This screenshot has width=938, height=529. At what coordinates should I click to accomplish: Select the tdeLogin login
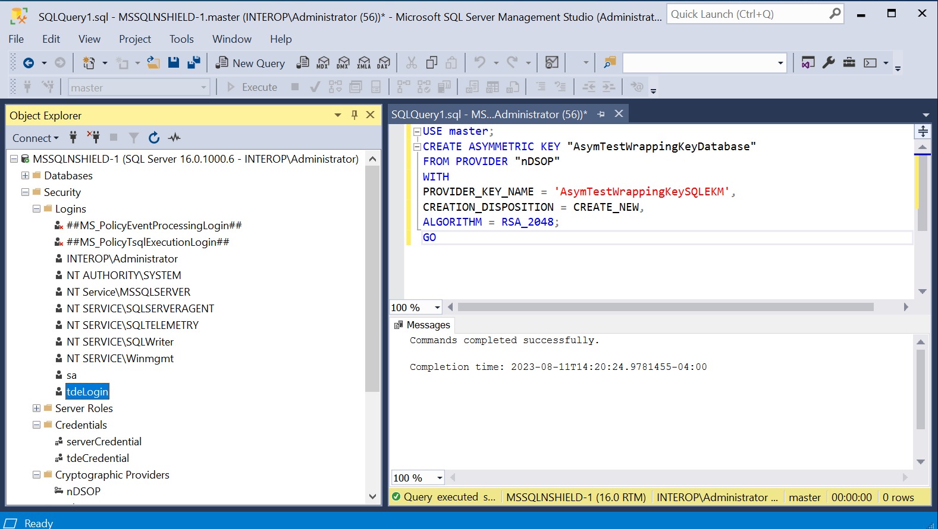[x=87, y=392]
